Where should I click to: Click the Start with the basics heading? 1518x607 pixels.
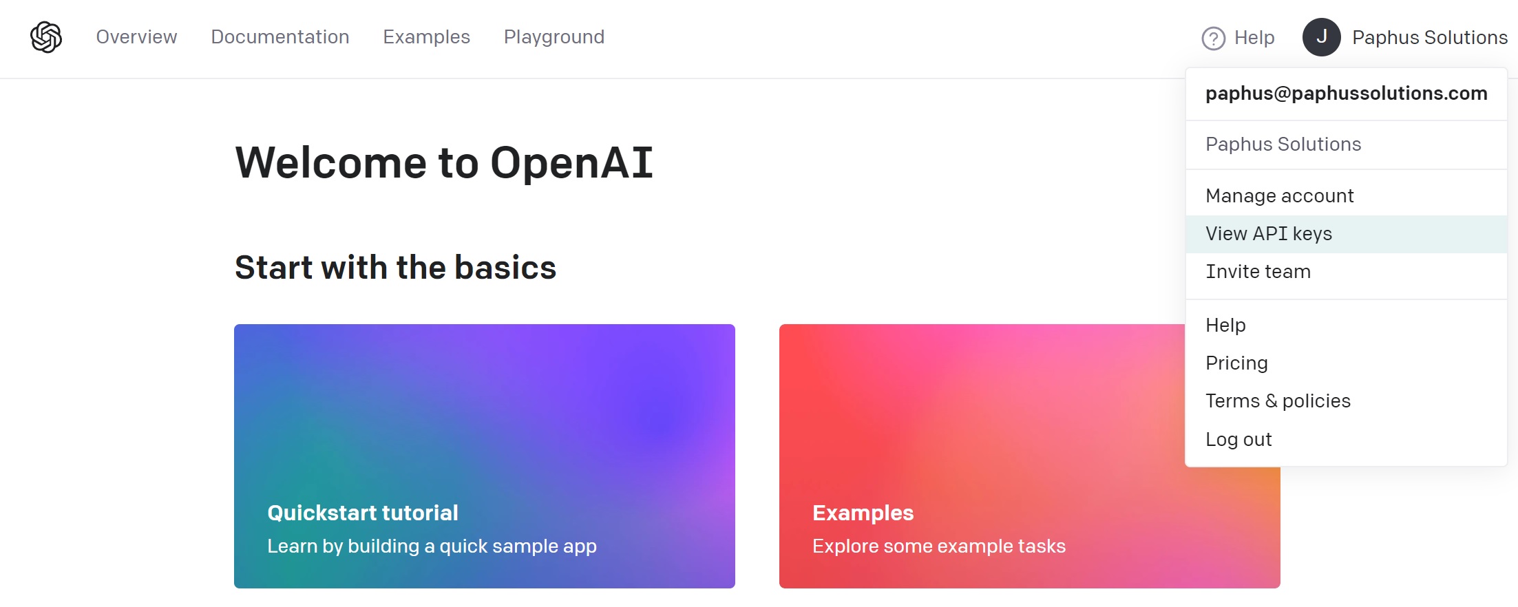point(395,267)
